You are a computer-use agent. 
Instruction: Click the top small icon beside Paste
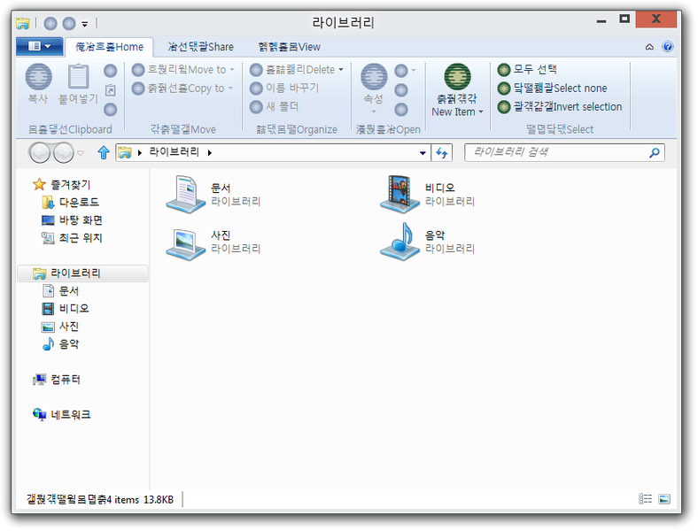[110, 71]
